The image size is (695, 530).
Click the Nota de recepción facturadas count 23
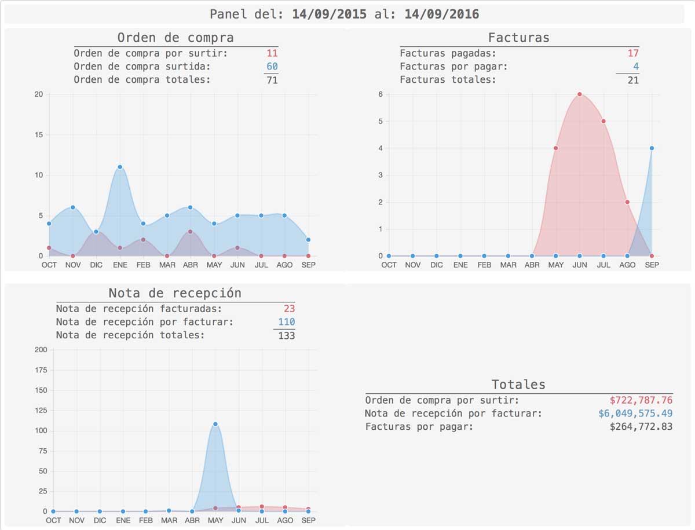289,309
